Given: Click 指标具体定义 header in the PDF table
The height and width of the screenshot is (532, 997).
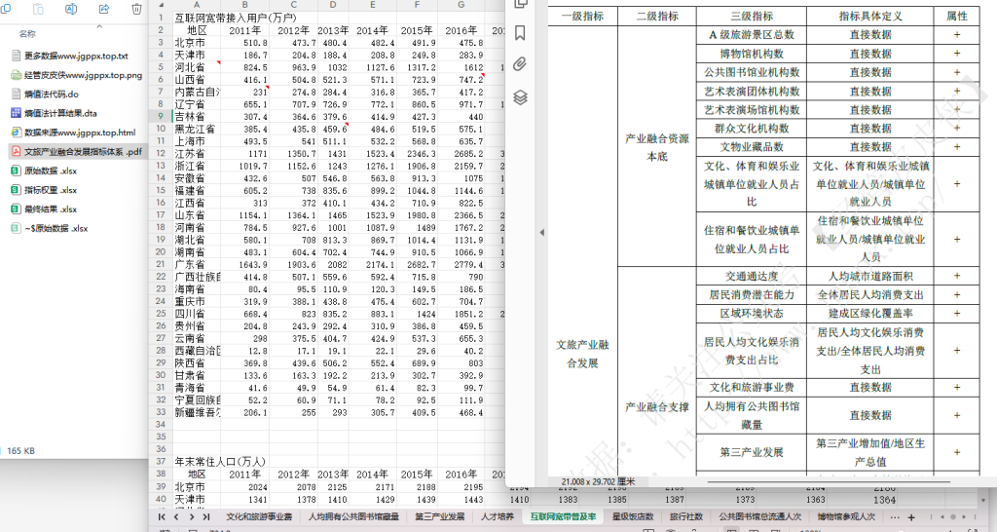Looking at the screenshot, I should 870,16.
